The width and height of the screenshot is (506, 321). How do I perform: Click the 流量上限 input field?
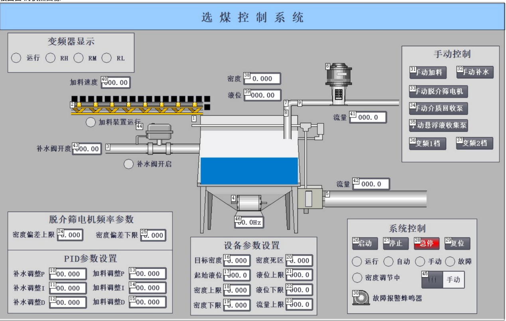click(x=299, y=304)
